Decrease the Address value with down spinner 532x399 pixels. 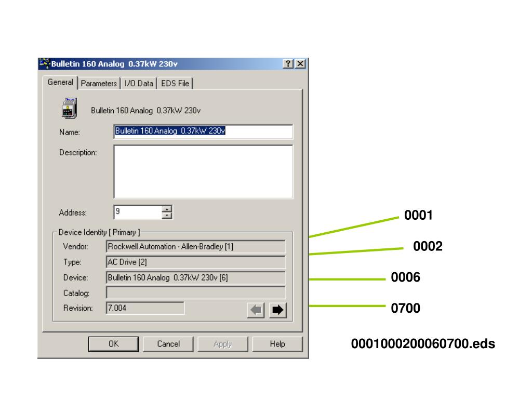click(167, 216)
